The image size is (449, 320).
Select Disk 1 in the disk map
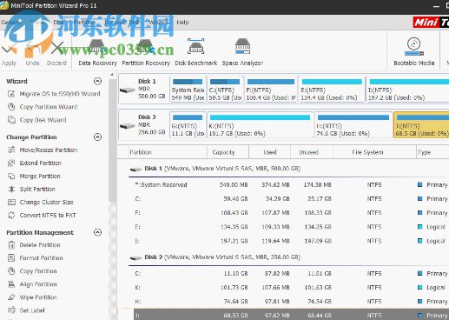click(x=143, y=89)
